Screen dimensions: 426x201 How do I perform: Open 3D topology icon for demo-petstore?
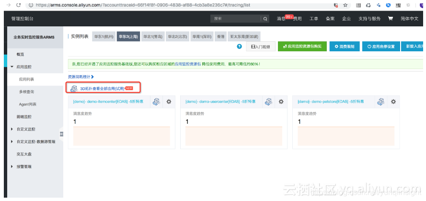tap(380, 102)
